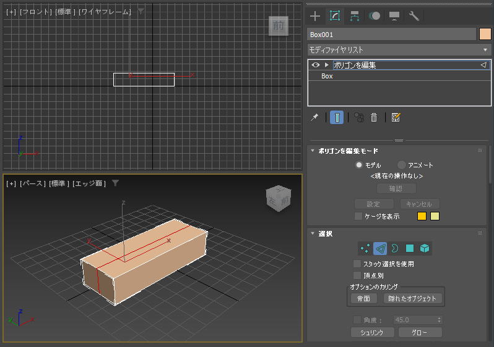The height and width of the screenshot is (347, 494).
Task: Open the Display panel tab
Action: coord(394,16)
